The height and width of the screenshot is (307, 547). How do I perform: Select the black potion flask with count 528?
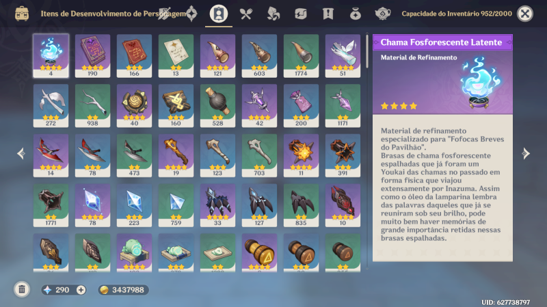tap(217, 106)
